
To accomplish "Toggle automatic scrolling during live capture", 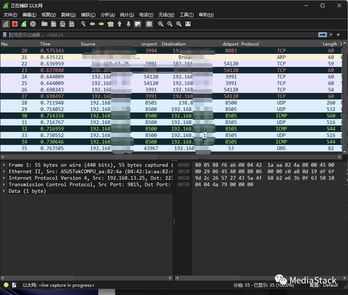I will [138, 24].
